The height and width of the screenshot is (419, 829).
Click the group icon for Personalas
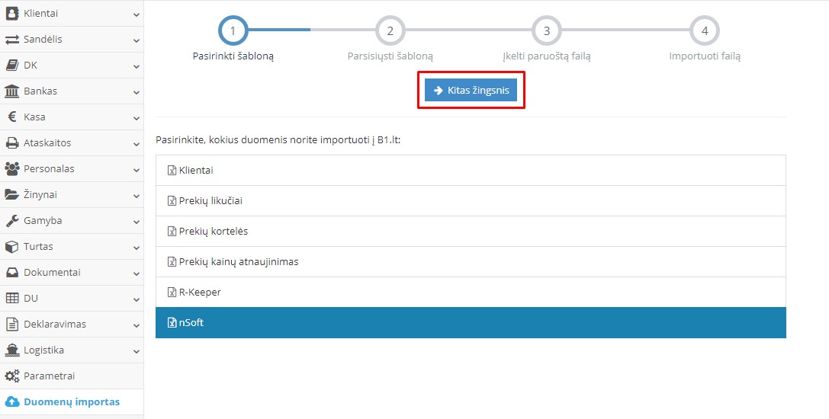coord(12,169)
